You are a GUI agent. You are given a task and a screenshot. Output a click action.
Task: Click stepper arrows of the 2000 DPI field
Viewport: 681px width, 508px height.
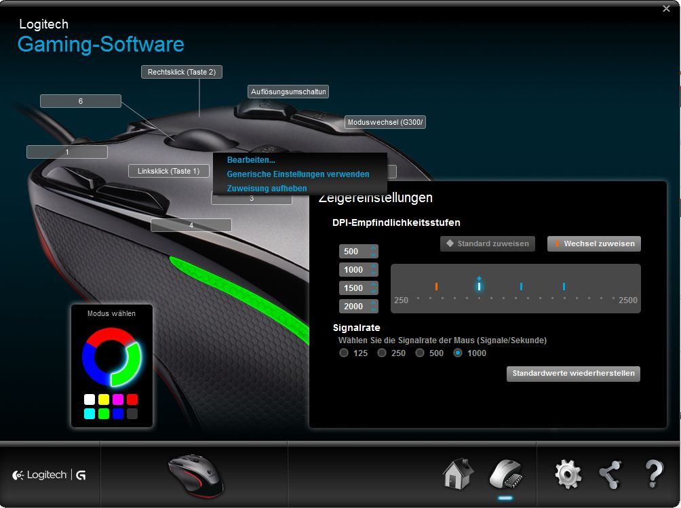tap(374, 306)
